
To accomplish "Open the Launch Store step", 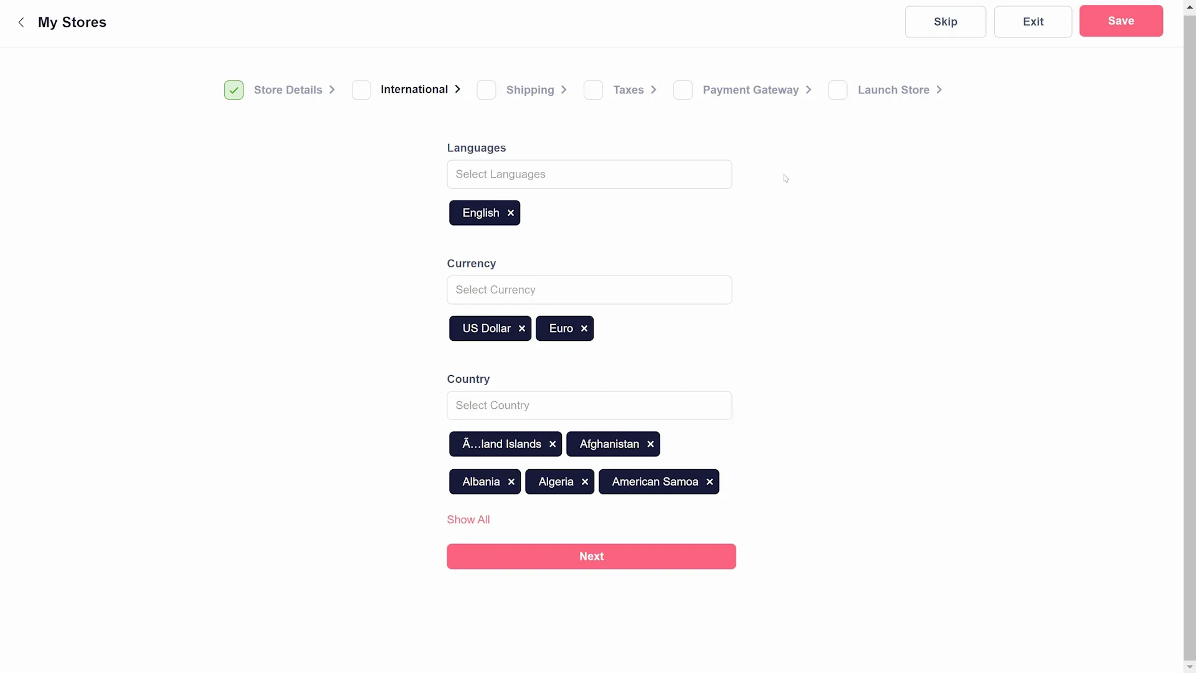I will [893, 90].
